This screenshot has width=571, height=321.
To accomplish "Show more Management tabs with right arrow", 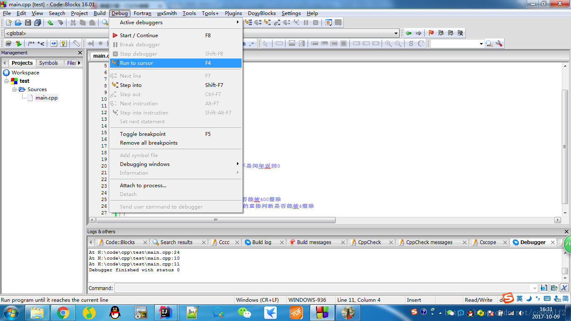I will pos(79,63).
